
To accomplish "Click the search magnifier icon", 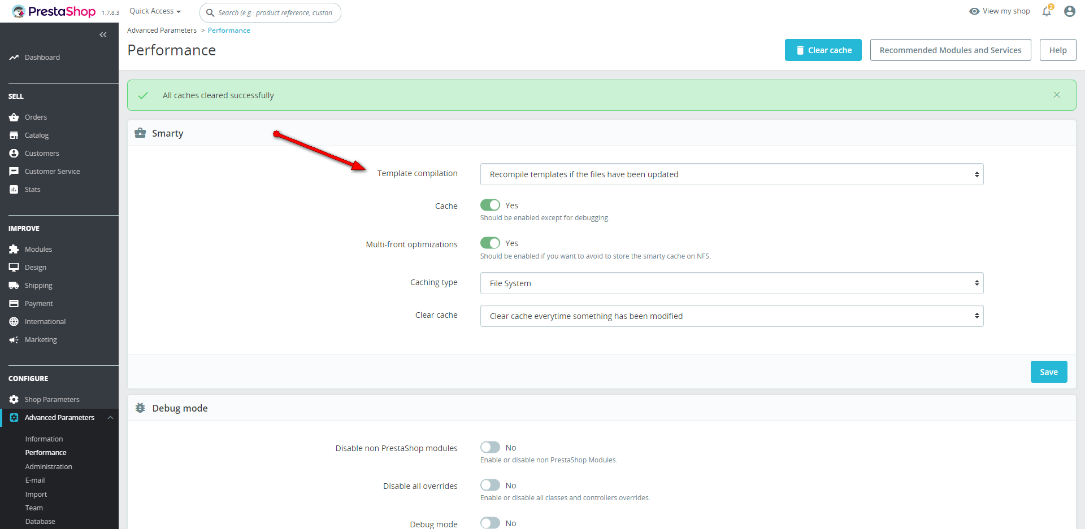I will pyautogui.click(x=210, y=13).
